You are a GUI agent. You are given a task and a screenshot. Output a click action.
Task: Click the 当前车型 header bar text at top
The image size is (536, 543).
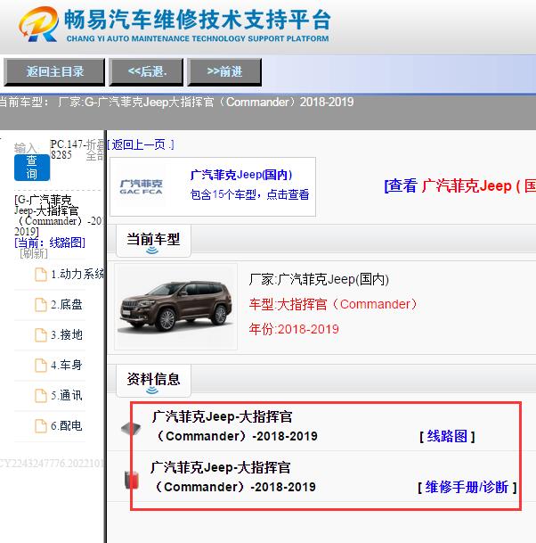click(176, 103)
